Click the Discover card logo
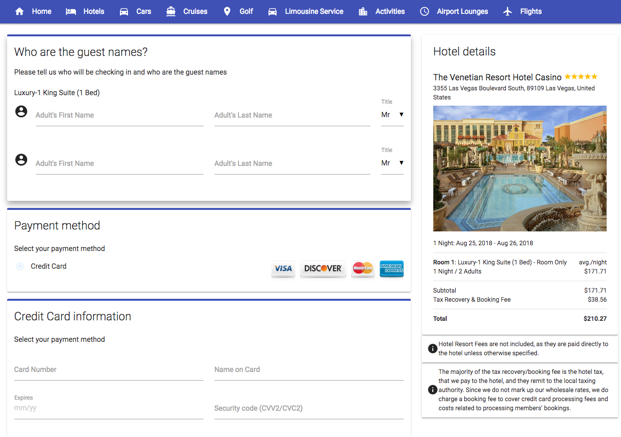This screenshot has height=437, width=621. 323,269
